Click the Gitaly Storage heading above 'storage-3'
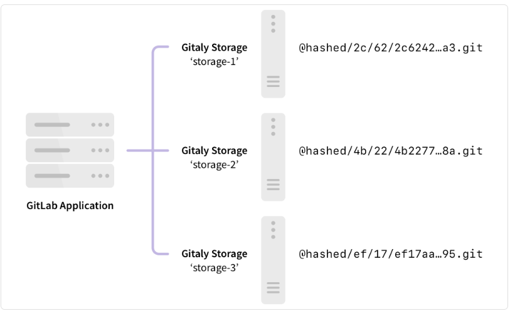The height and width of the screenshot is (311, 510). [x=214, y=254]
